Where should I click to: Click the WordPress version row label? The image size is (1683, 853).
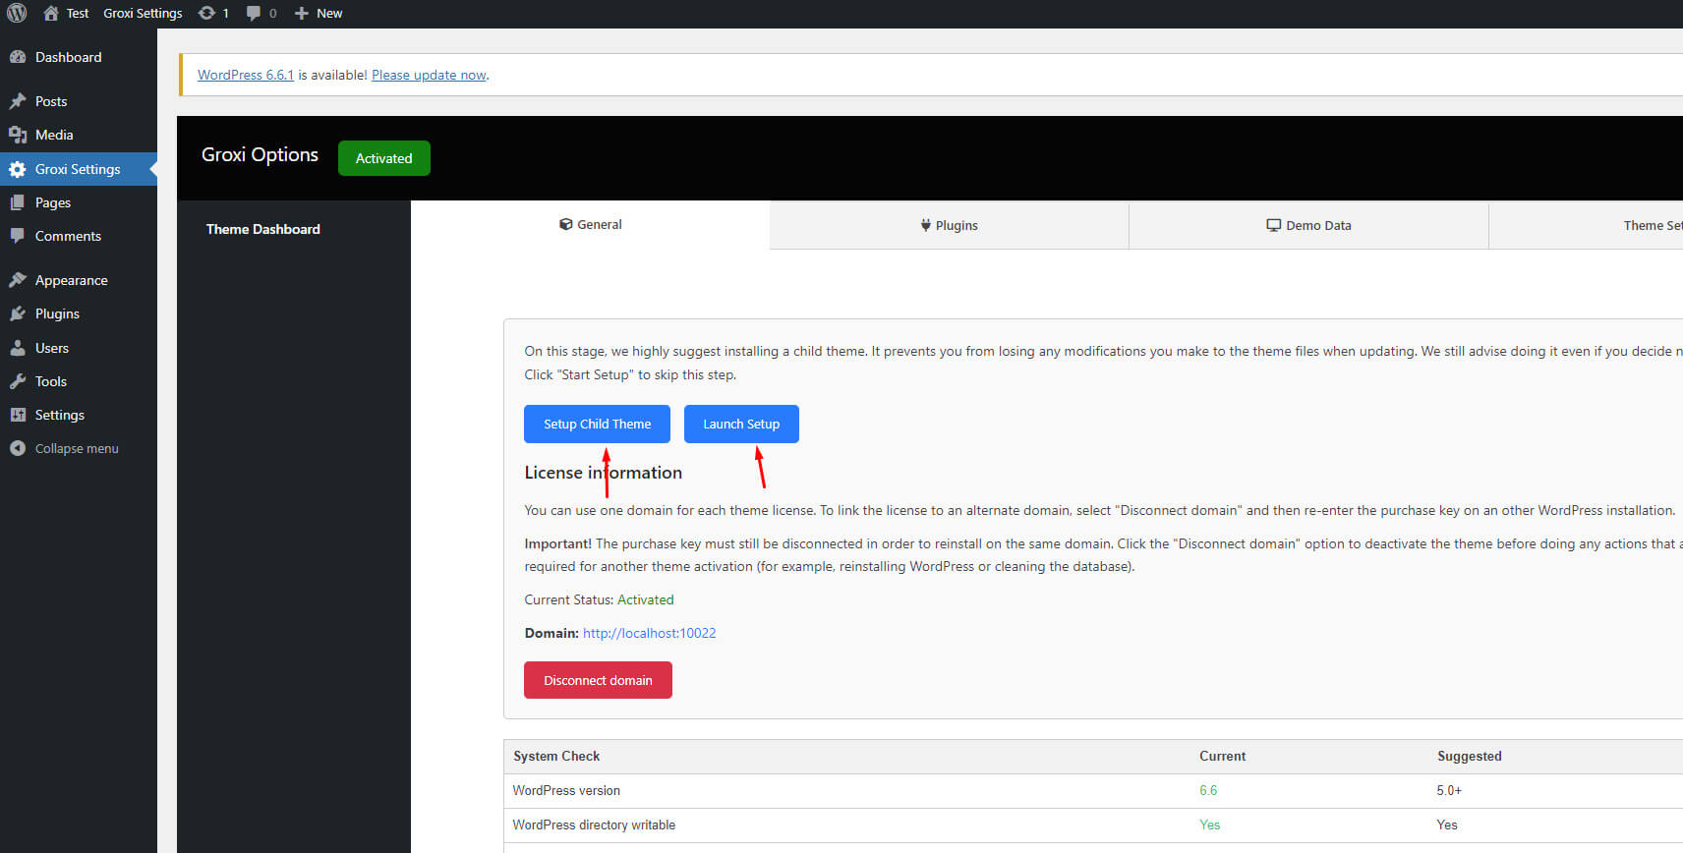coord(566,790)
